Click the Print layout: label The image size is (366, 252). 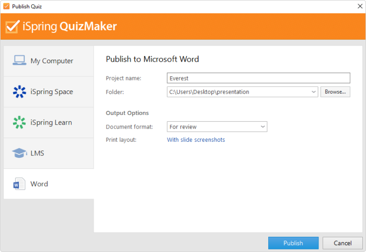pos(121,140)
